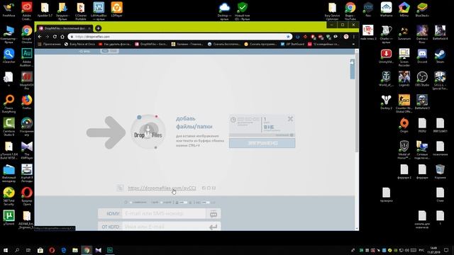Screen dimensions: 454x255
Task: Open the Warframe desktop icon
Action: (386, 9)
